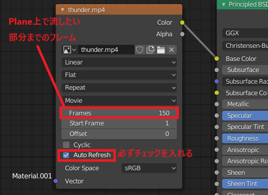Adjust the Subsurface slider
This screenshot has height=195, width=268.
[245, 70]
